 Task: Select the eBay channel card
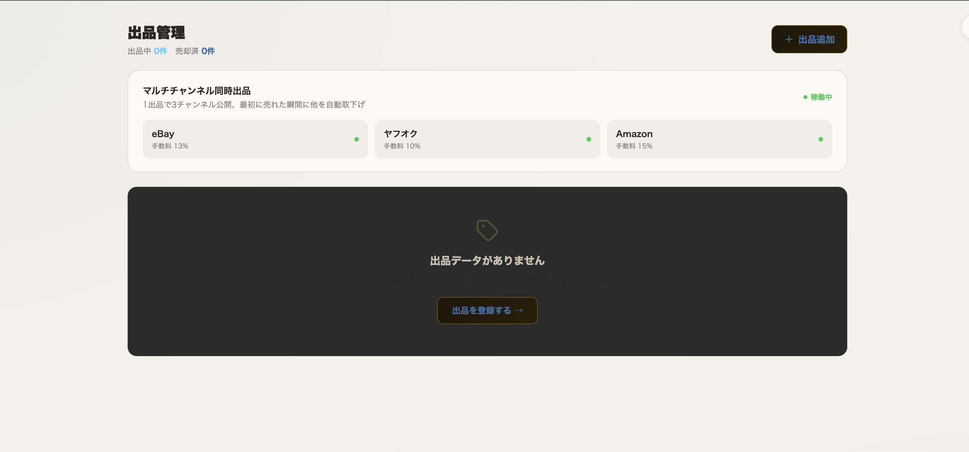pyautogui.click(x=255, y=139)
